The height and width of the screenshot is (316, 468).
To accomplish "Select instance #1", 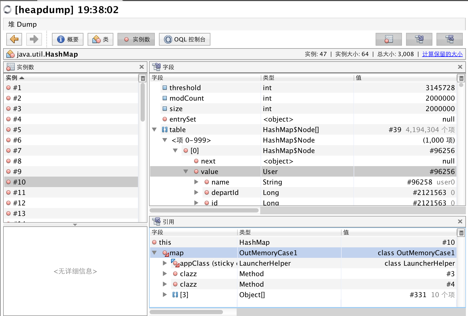I will pyautogui.click(x=71, y=88).
